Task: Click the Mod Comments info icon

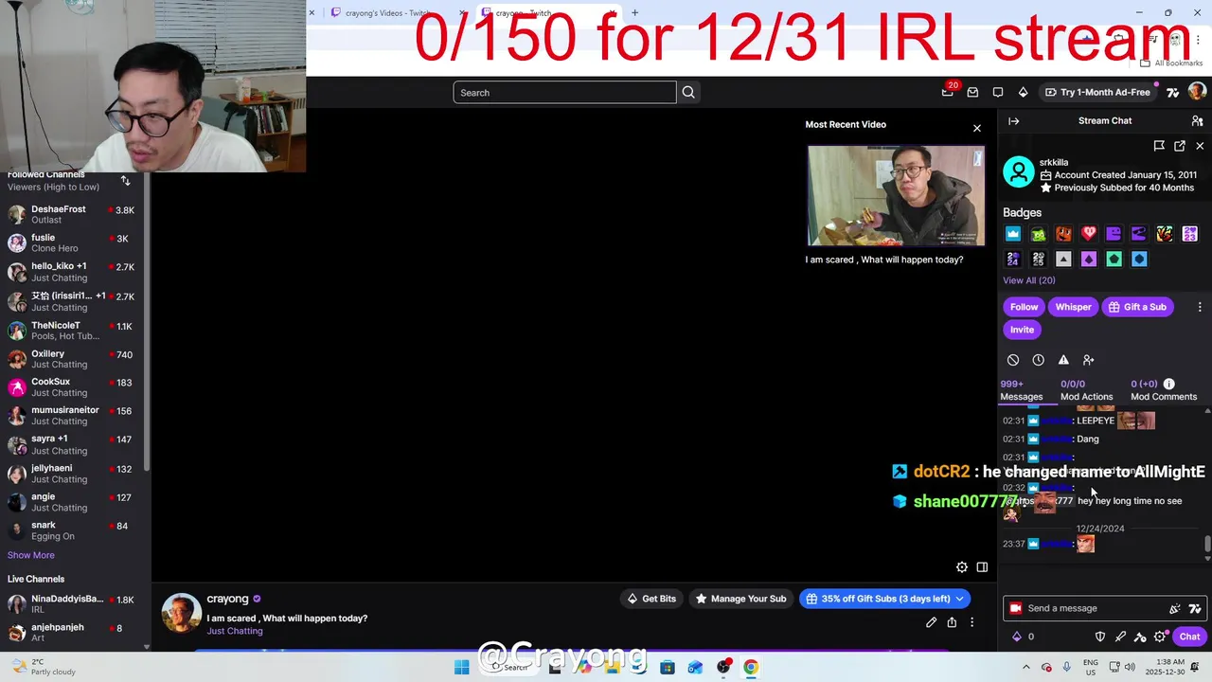Action: 1168,384
